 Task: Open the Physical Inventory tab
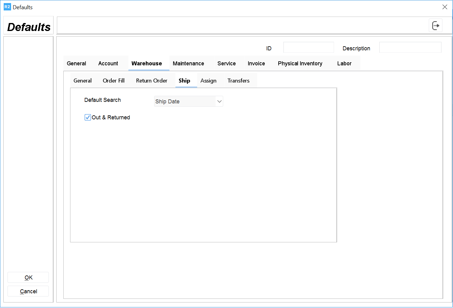coord(300,64)
